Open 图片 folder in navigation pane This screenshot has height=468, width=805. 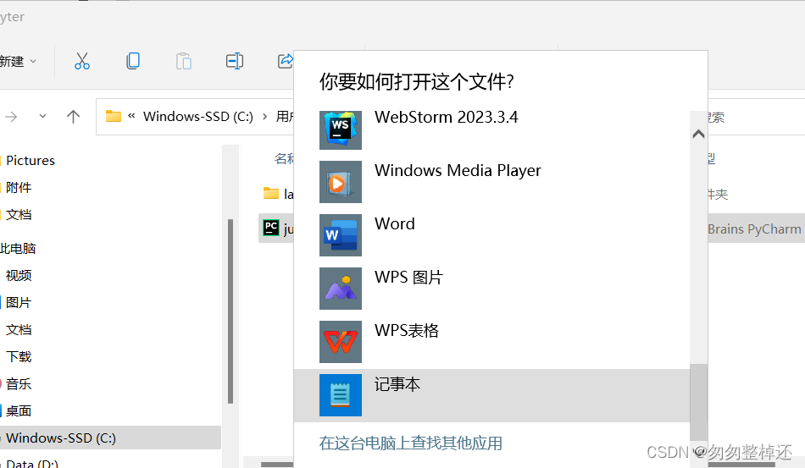point(19,302)
